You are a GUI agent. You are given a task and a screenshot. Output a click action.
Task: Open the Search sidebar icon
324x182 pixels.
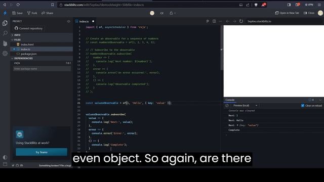pos(5,33)
